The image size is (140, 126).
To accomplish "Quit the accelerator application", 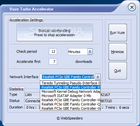I will tap(118, 71).
